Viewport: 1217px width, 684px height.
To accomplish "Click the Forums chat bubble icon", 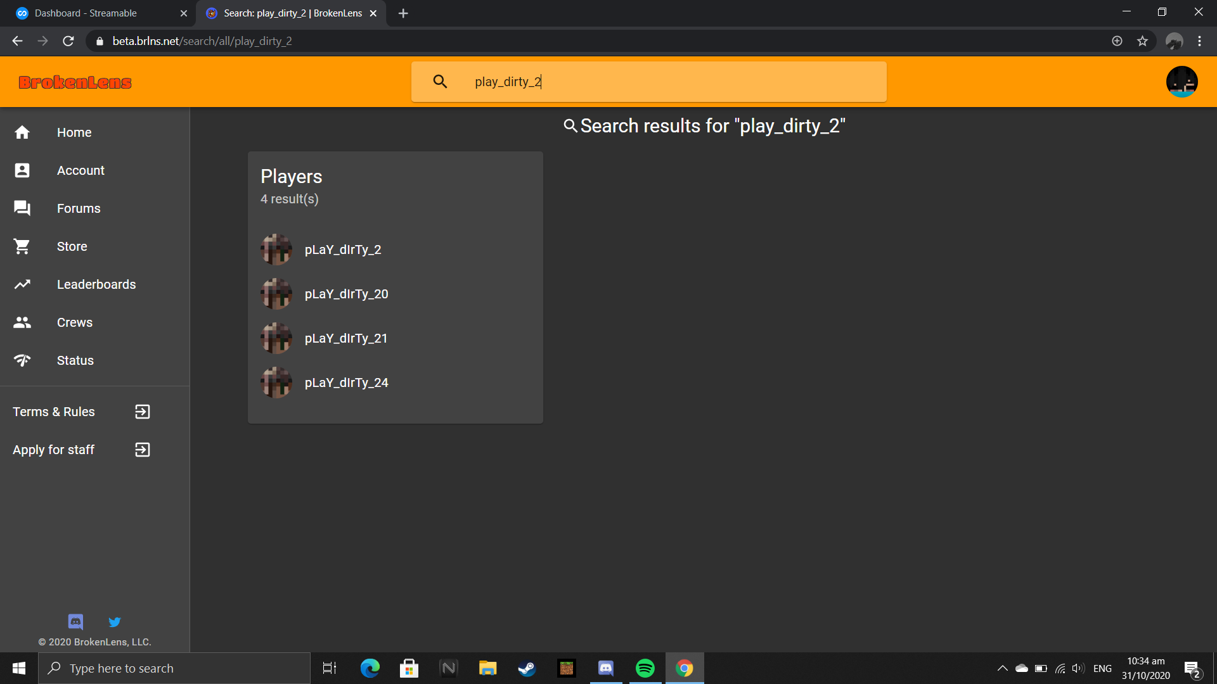I will pyautogui.click(x=22, y=208).
